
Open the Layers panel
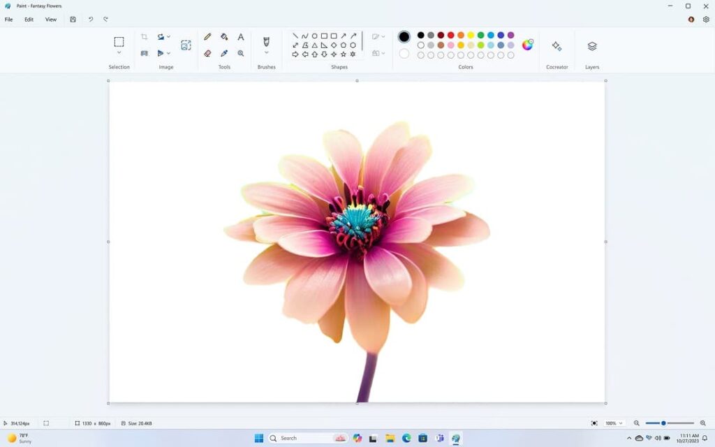[591, 45]
